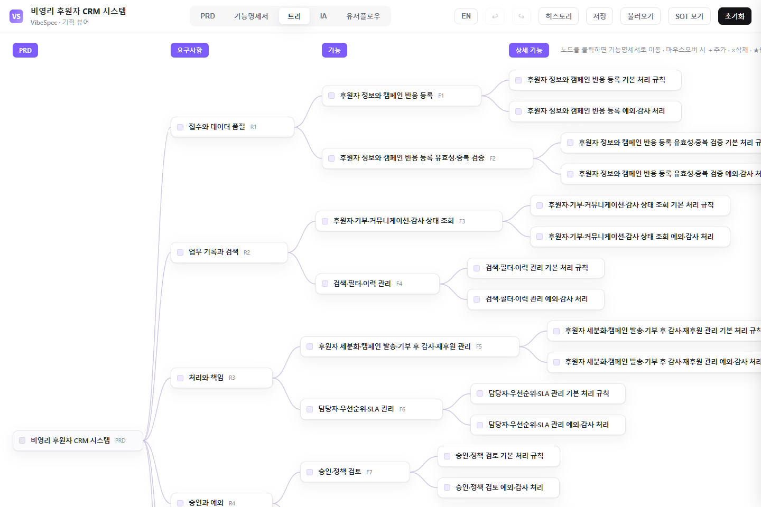Click the VS VibeSpec logo icon
This screenshot has width=761, height=507.
pyautogui.click(x=16, y=16)
